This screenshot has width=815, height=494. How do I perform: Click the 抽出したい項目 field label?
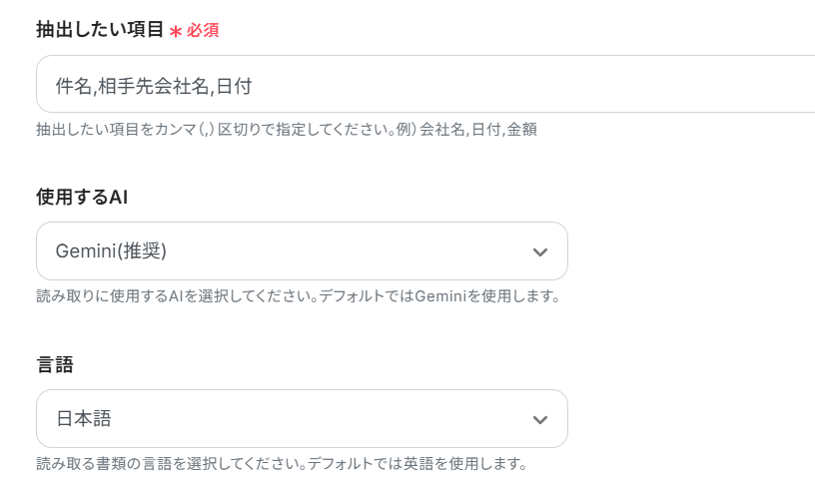pyautogui.click(x=100, y=30)
